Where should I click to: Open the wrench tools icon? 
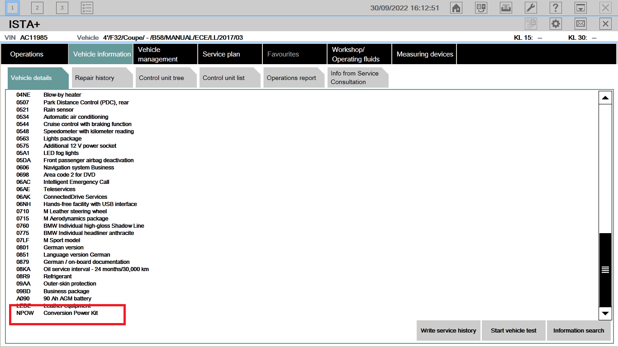531,8
